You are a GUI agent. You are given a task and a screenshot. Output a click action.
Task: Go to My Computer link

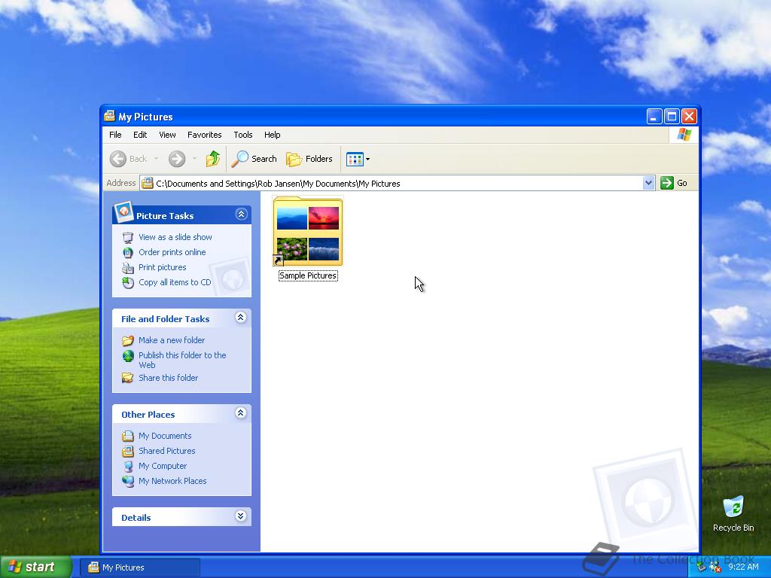pos(163,466)
